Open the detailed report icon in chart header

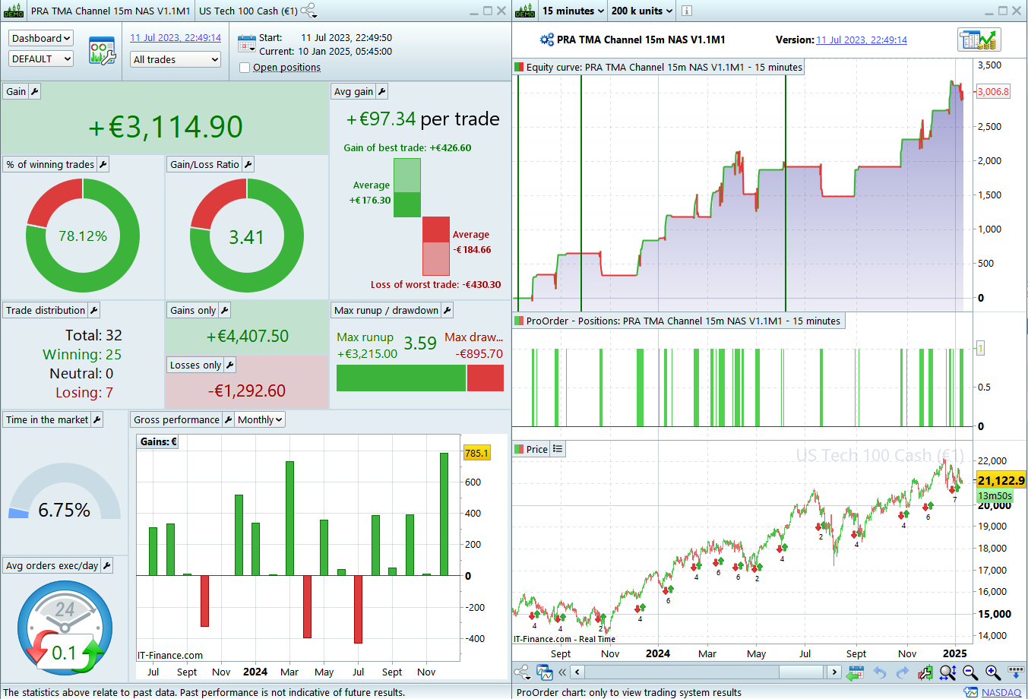pyautogui.click(x=979, y=40)
